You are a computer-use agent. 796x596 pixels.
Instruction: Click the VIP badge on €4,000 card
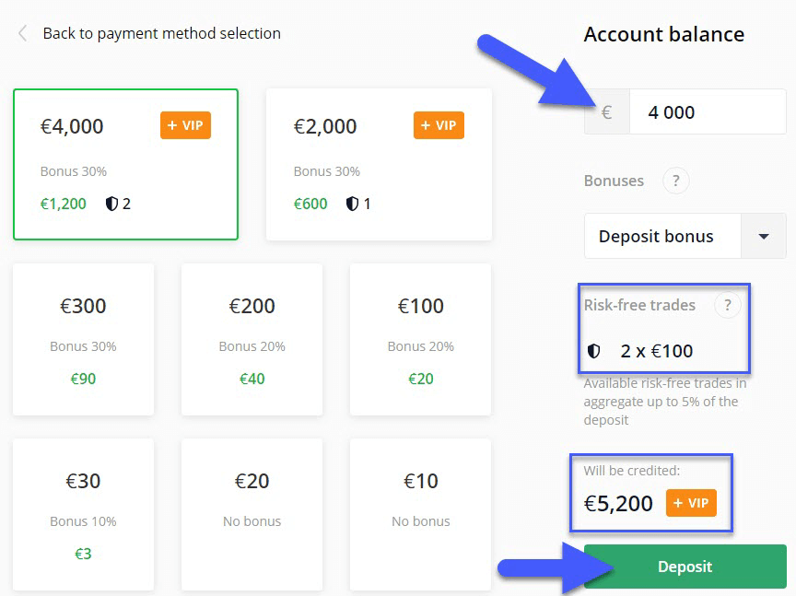pos(185,125)
